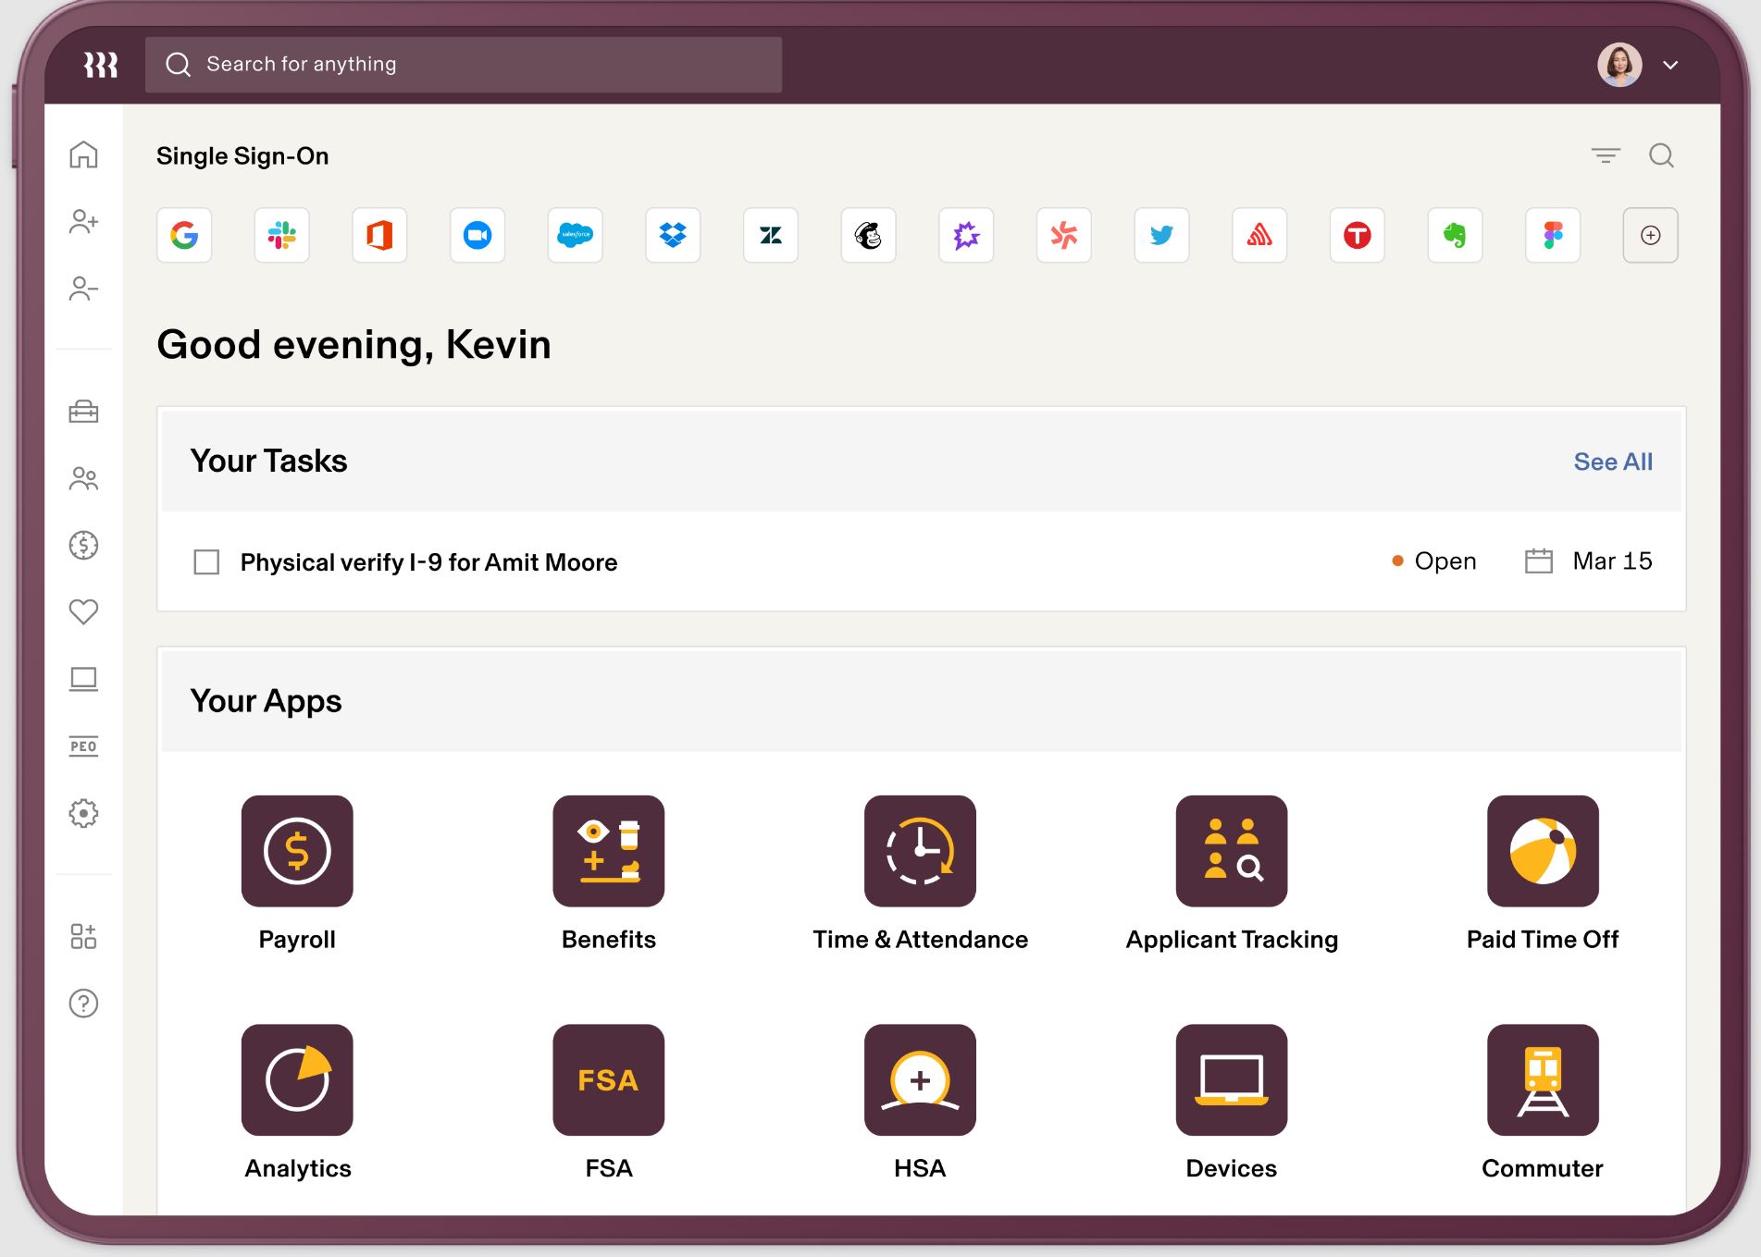Click the remove person sidebar icon
The height and width of the screenshot is (1257, 1761).
coord(83,290)
